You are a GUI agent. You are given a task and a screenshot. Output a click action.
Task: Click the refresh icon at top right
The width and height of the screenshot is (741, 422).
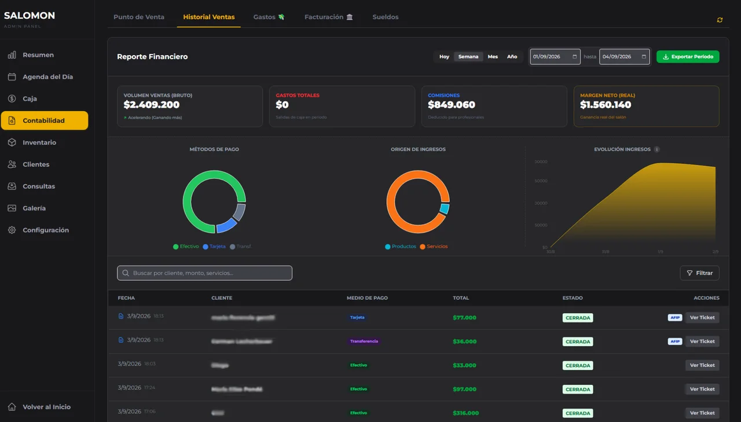click(x=720, y=20)
